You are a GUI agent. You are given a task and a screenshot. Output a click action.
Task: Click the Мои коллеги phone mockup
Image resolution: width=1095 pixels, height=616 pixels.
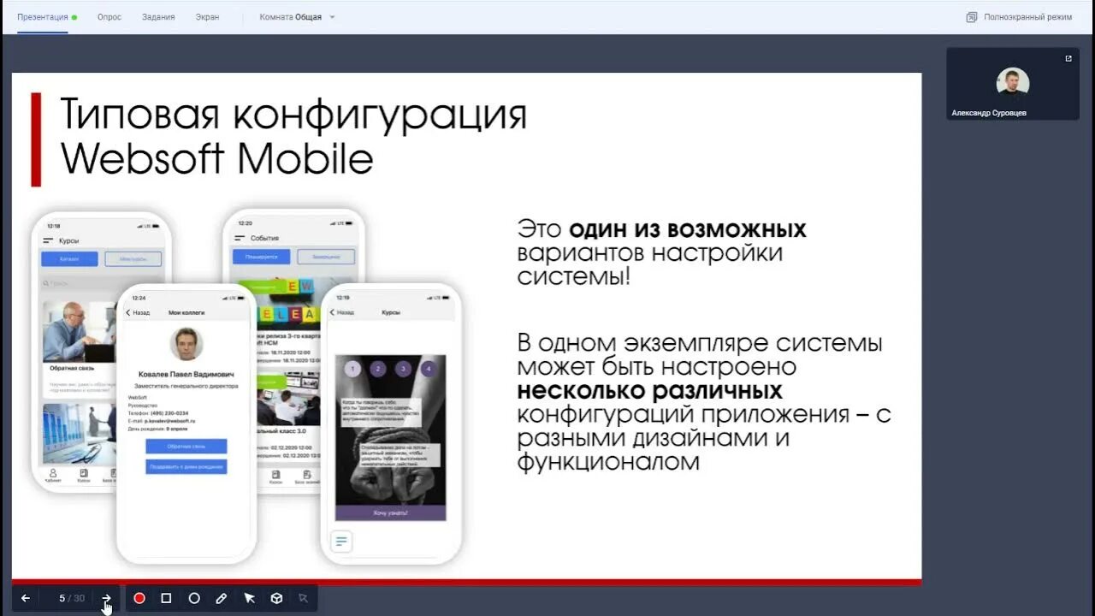[186, 423]
